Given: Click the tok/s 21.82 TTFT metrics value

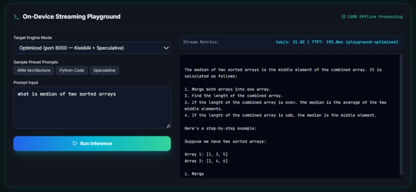Looking at the screenshot, I should click(337, 42).
